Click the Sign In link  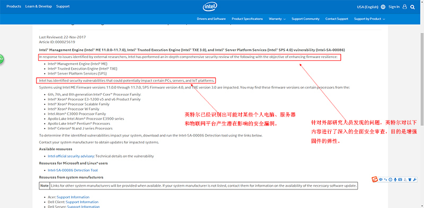point(394,7)
